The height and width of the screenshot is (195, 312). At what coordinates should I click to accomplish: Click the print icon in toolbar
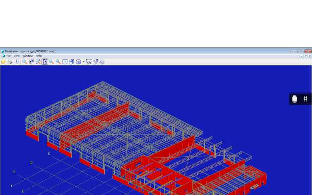pyautogui.click(x=10, y=62)
